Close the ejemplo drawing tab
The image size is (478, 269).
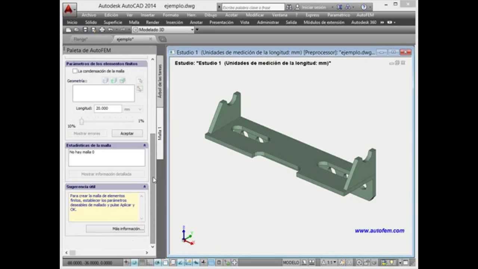(x=150, y=39)
